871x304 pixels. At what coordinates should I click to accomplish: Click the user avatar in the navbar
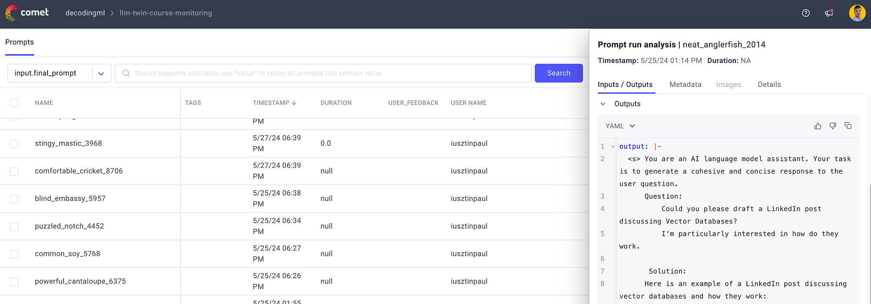pyautogui.click(x=857, y=13)
